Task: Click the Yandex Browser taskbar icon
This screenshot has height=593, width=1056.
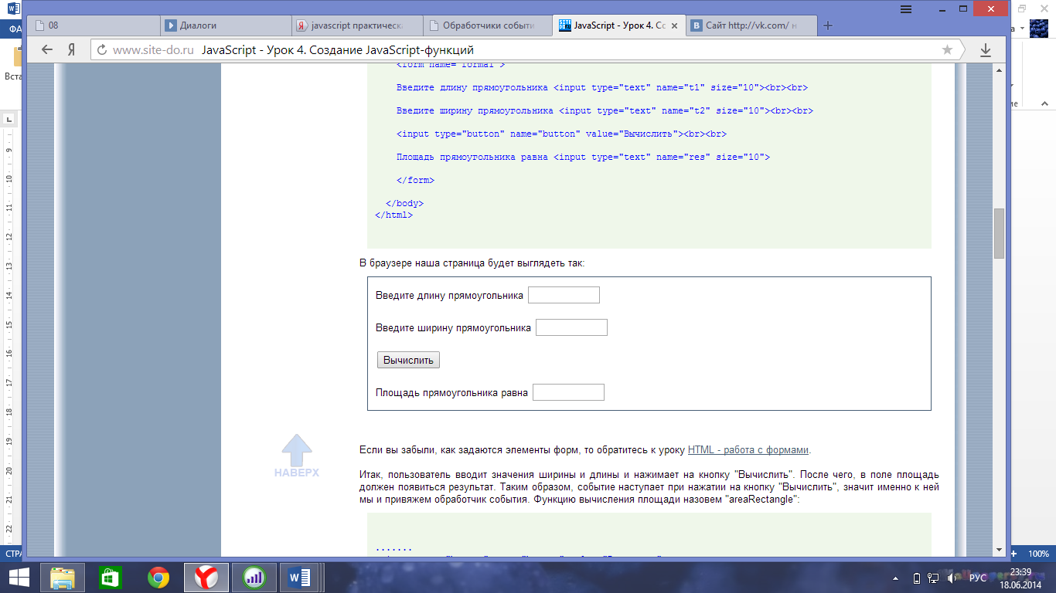Action: tap(206, 577)
